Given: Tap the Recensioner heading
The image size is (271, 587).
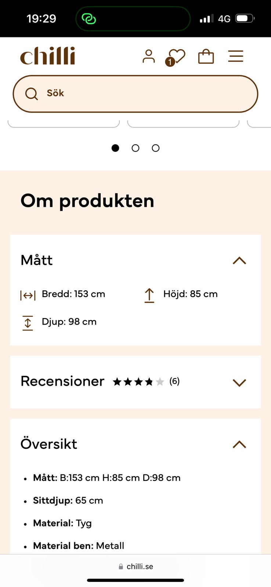Looking at the screenshot, I should (62, 381).
